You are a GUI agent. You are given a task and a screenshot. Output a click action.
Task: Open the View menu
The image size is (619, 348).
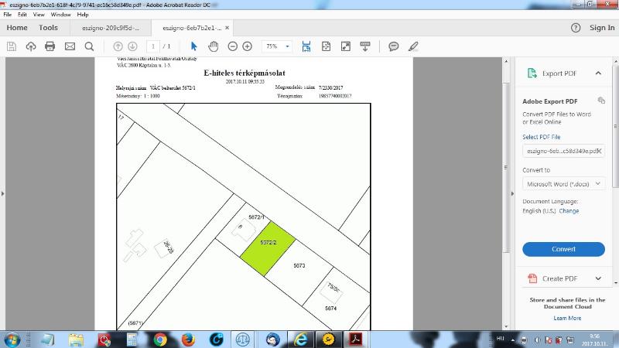(38, 15)
